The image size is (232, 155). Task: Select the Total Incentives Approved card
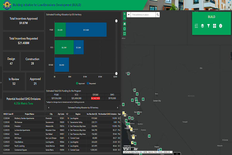click(23, 21)
